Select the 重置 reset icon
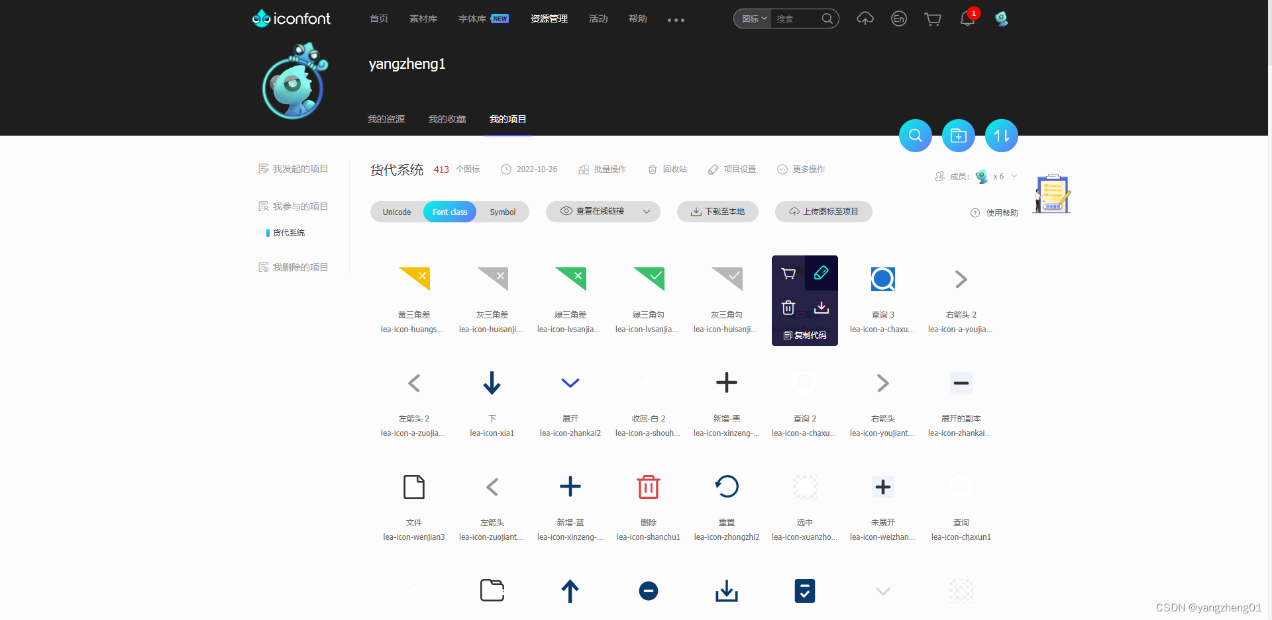The width and height of the screenshot is (1272, 620). point(727,486)
